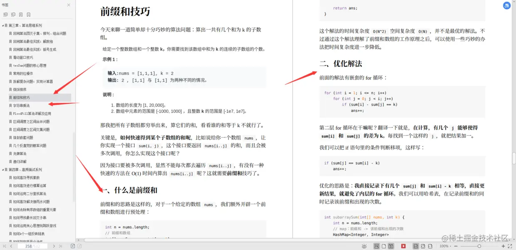516x250 pixels.
Task: Jump to bookmark 烧饼排序
Action: [20, 90]
